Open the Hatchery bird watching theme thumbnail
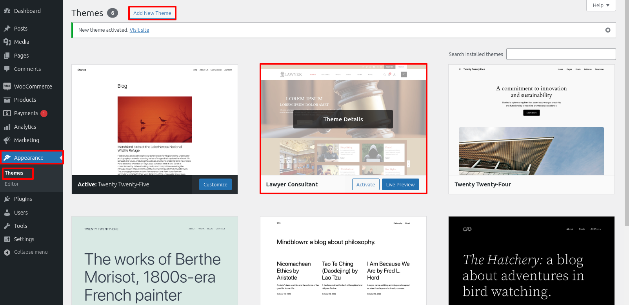Viewport: 629px width, 305px height. coord(531,261)
